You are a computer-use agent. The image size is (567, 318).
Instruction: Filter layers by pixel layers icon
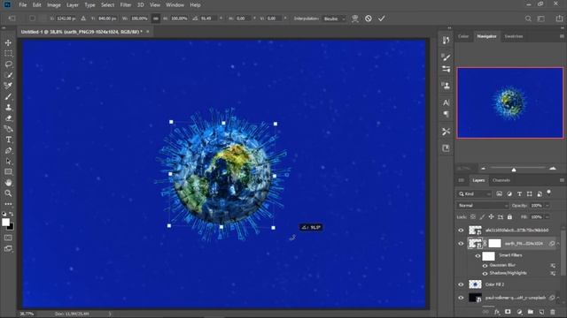click(x=500, y=194)
